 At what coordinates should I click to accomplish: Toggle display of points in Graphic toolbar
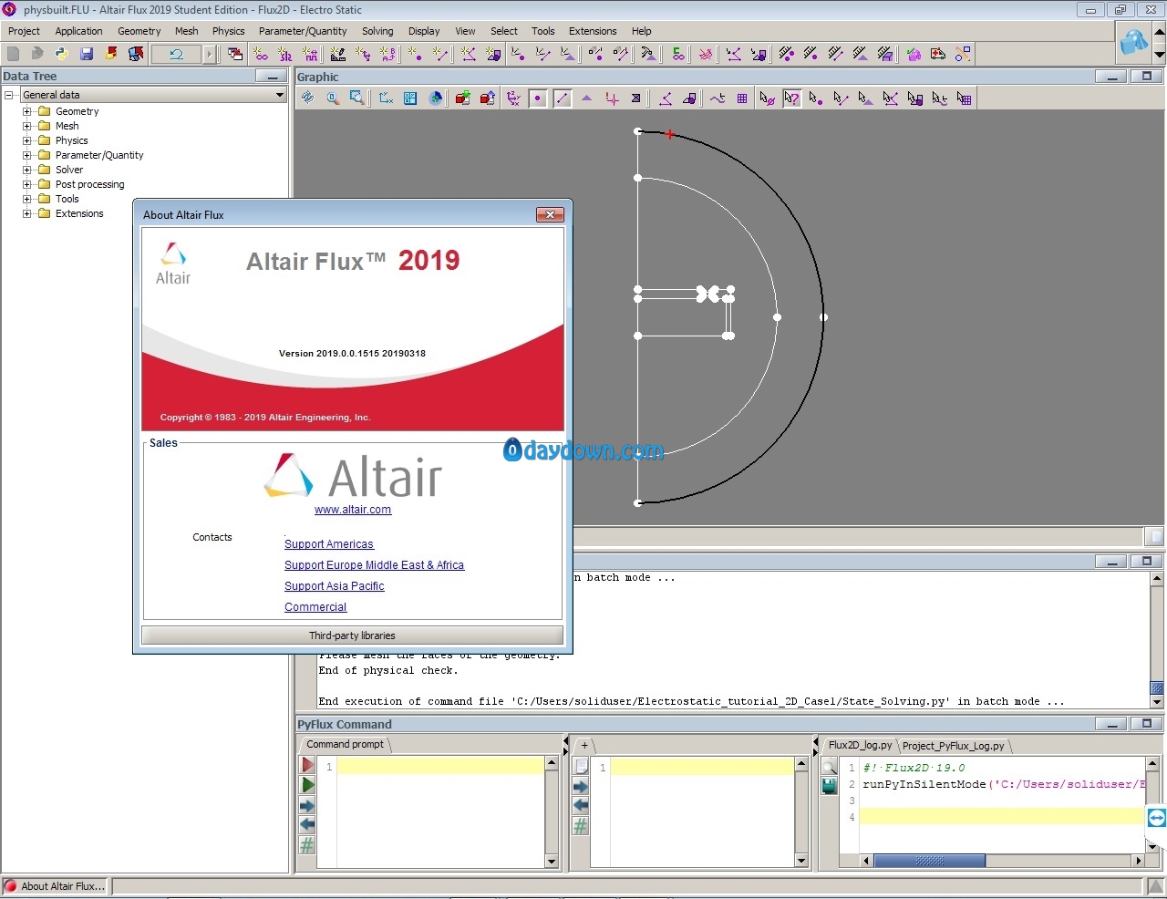538,98
